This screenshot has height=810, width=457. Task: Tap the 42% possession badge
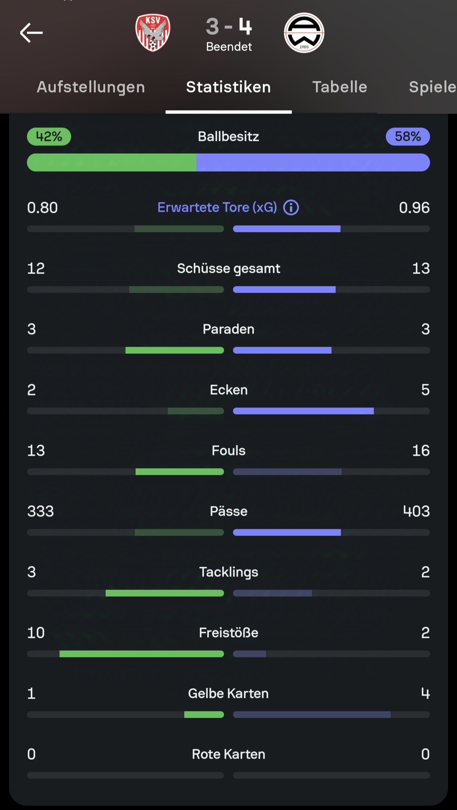[x=49, y=136]
